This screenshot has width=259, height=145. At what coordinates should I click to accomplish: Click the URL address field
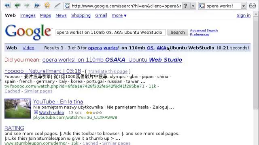(126, 6)
